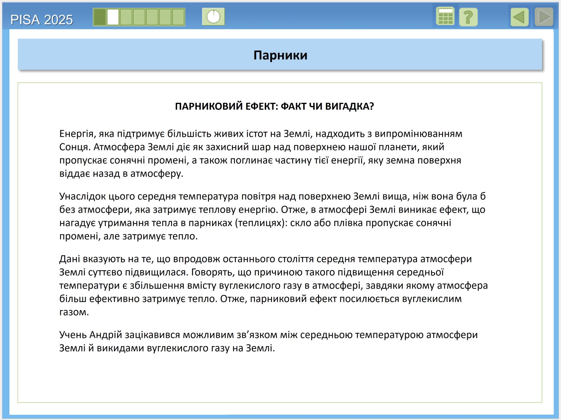561x420 pixels.
Task: Select the first dark green progress square
Action: pyautogui.click(x=100, y=17)
